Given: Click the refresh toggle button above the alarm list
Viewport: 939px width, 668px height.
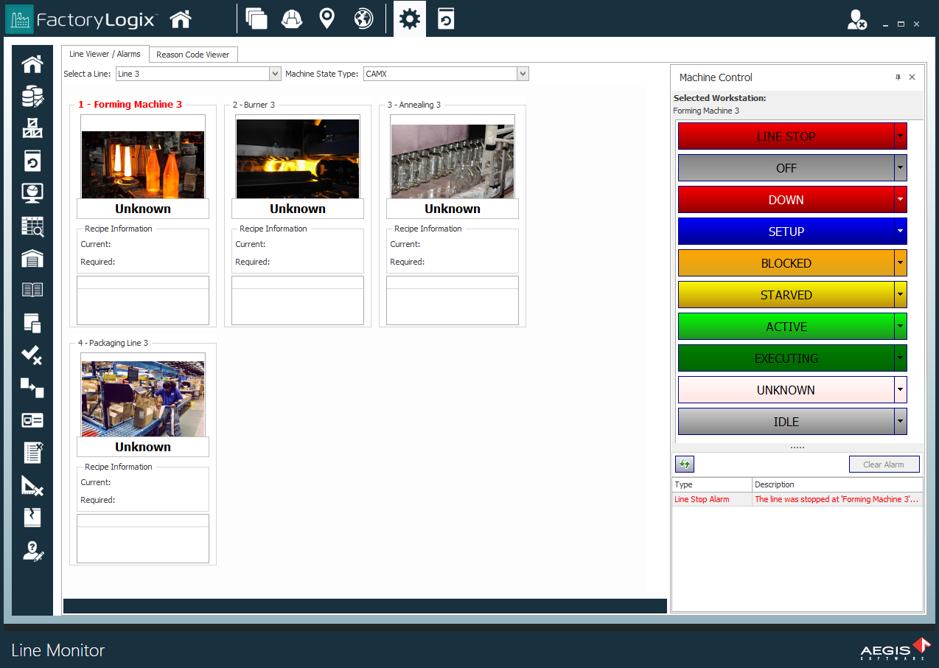Looking at the screenshot, I should [684, 464].
